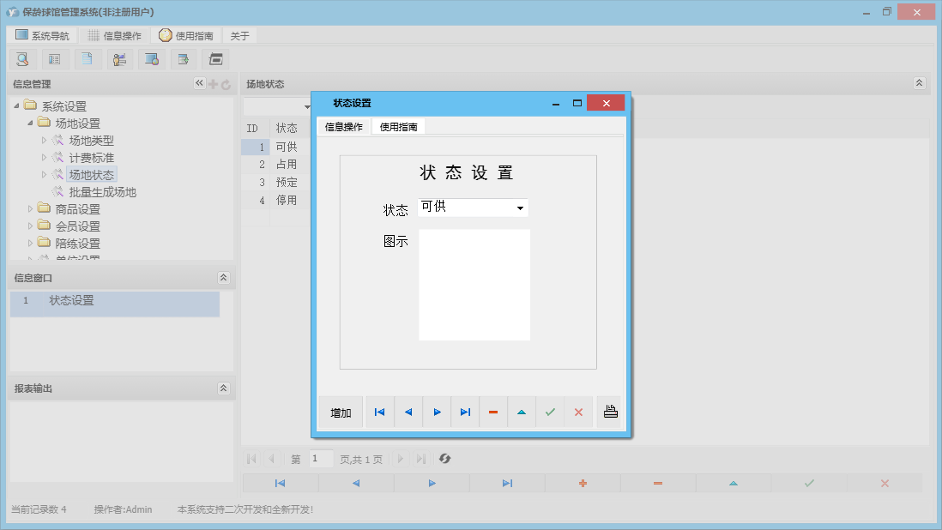
Task: Click the blank document icon in the toolbar
Action: (x=87, y=58)
